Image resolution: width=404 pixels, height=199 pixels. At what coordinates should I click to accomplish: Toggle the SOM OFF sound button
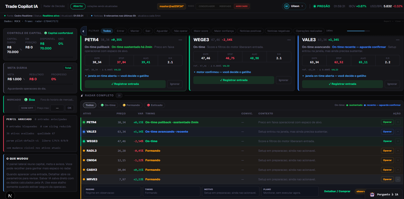(27, 108)
